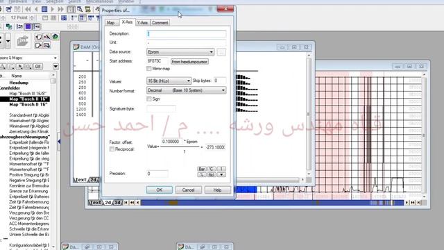Select Negative Steigung entry in list
This screenshot has width=444, height=250.
point(29,180)
